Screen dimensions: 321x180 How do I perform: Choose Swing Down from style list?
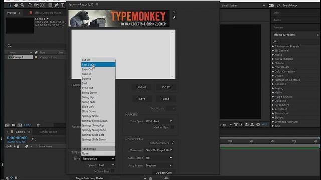(98, 93)
